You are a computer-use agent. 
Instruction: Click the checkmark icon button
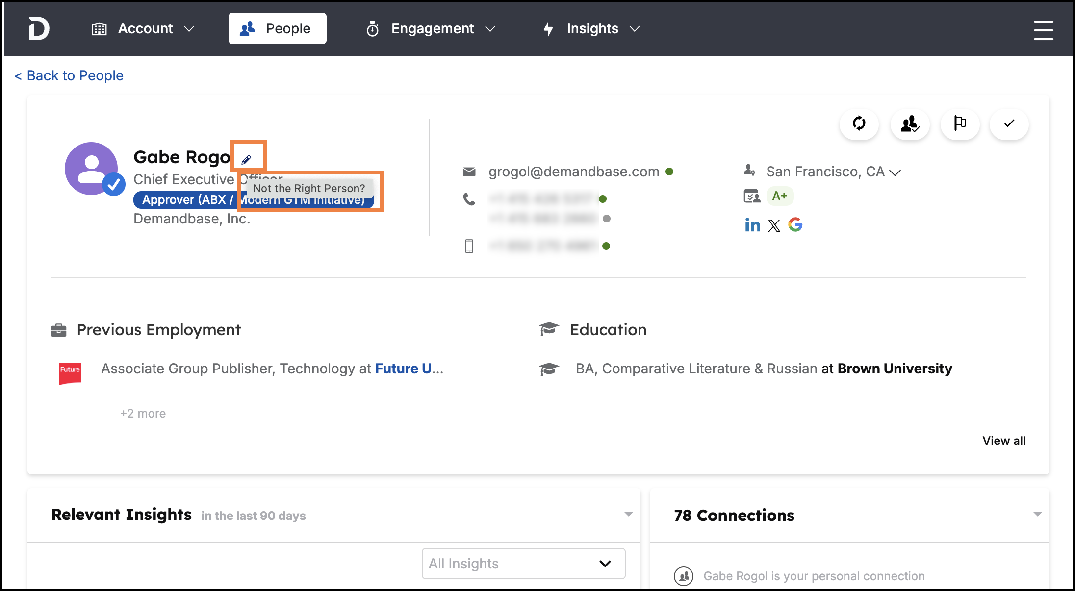tap(1009, 123)
